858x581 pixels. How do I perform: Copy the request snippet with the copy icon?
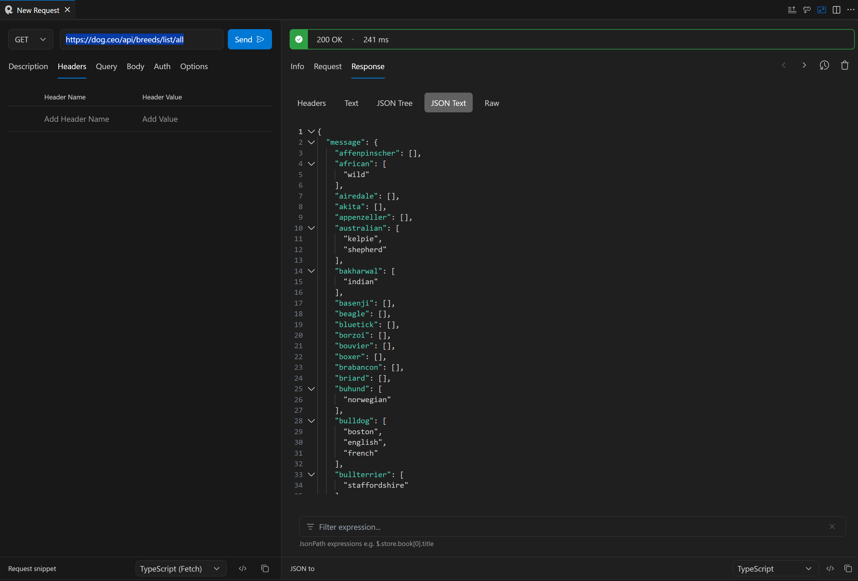pos(265,568)
